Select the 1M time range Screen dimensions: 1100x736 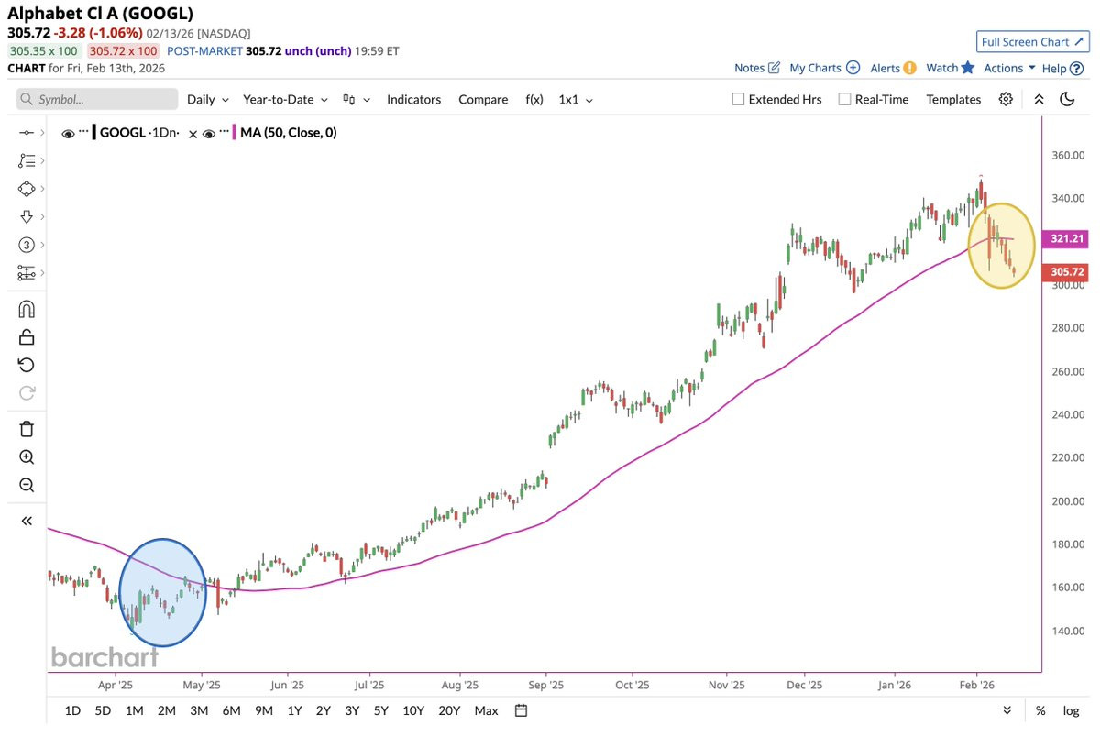(x=135, y=710)
